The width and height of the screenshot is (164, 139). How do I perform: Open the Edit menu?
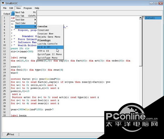point(11,8)
